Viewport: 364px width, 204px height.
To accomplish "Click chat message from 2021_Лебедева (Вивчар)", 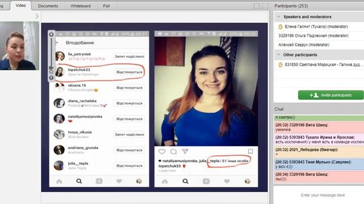I will click(319, 152).
